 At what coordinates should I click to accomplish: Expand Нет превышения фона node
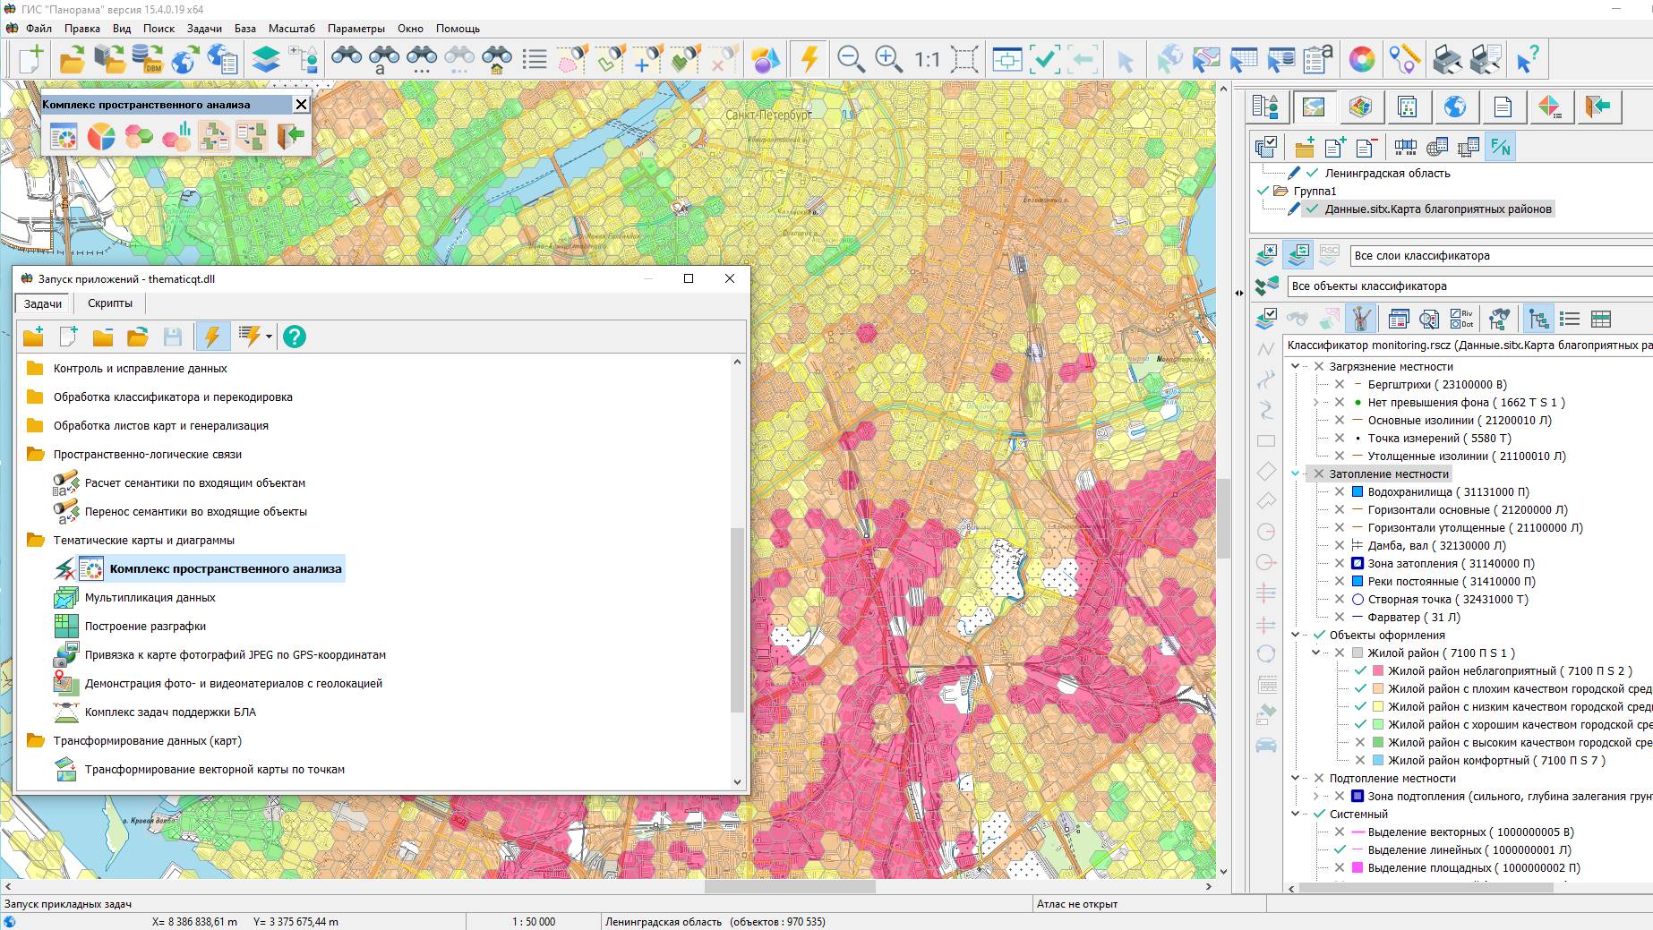pos(1315,402)
